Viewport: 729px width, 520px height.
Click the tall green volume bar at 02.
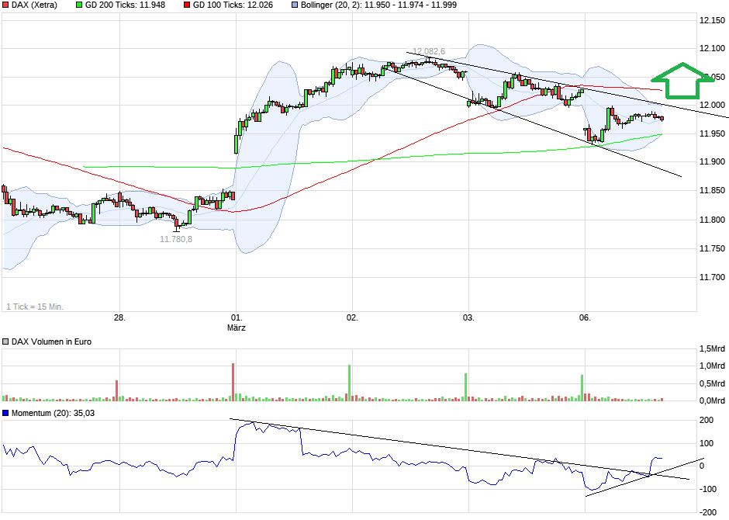[x=349, y=383]
